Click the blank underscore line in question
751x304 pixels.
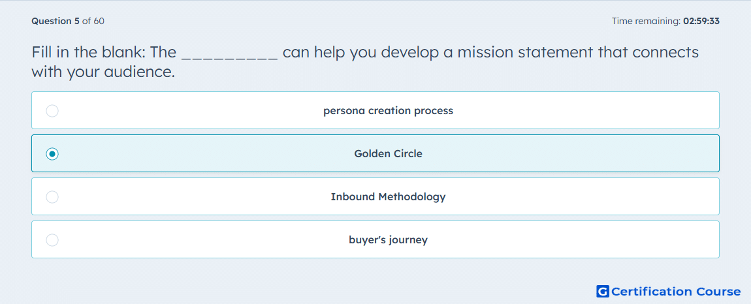229,53
